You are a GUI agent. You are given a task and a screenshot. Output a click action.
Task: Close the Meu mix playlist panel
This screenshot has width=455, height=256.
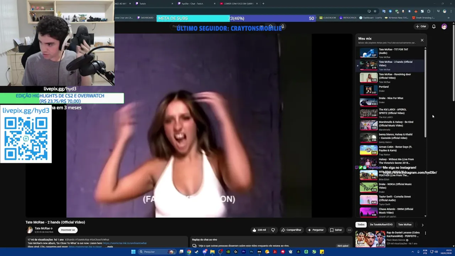(422, 40)
